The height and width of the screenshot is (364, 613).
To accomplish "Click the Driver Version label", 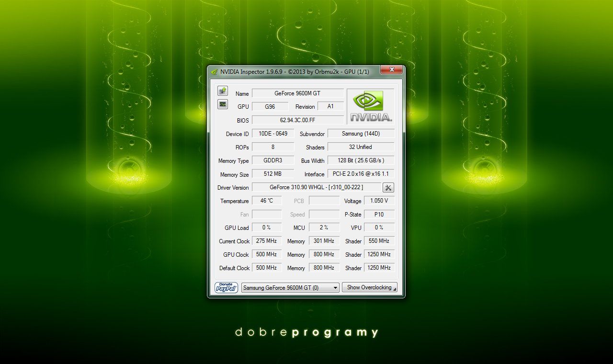I will tap(233, 188).
